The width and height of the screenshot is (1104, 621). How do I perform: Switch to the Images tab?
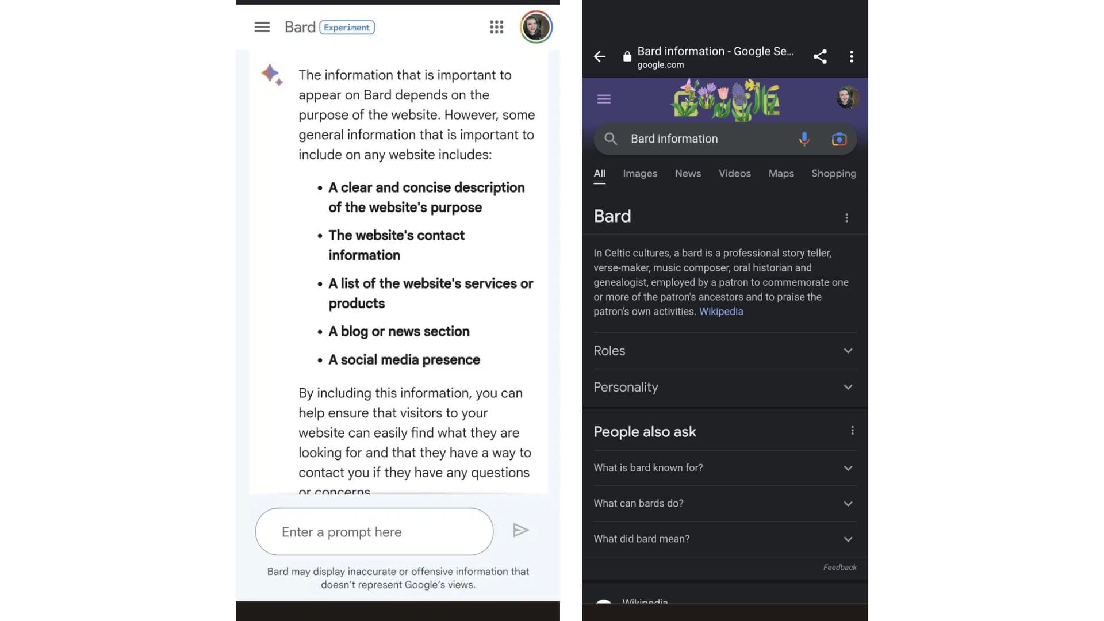640,174
